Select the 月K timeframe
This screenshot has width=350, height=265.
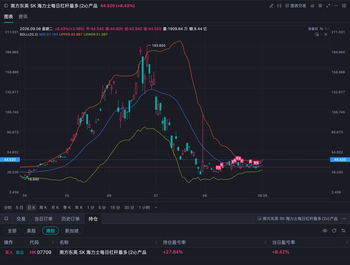click(x=55, y=208)
